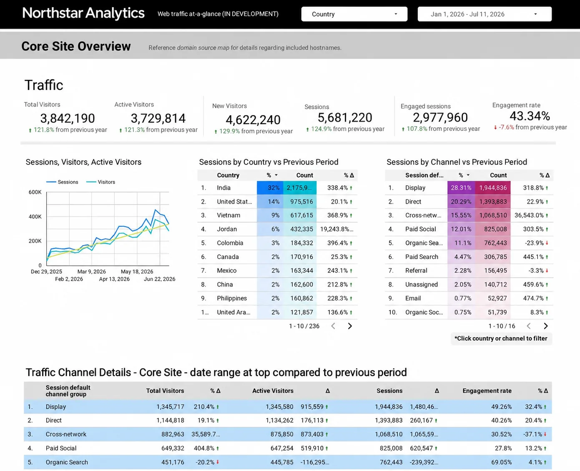Select Vietnam in the country table
Screen dimensions: 580x471
click(x=228, y=215)
